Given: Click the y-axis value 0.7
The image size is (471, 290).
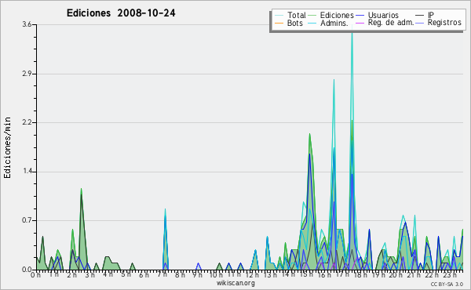Looking at the screenshot, I should pos(27,220).
